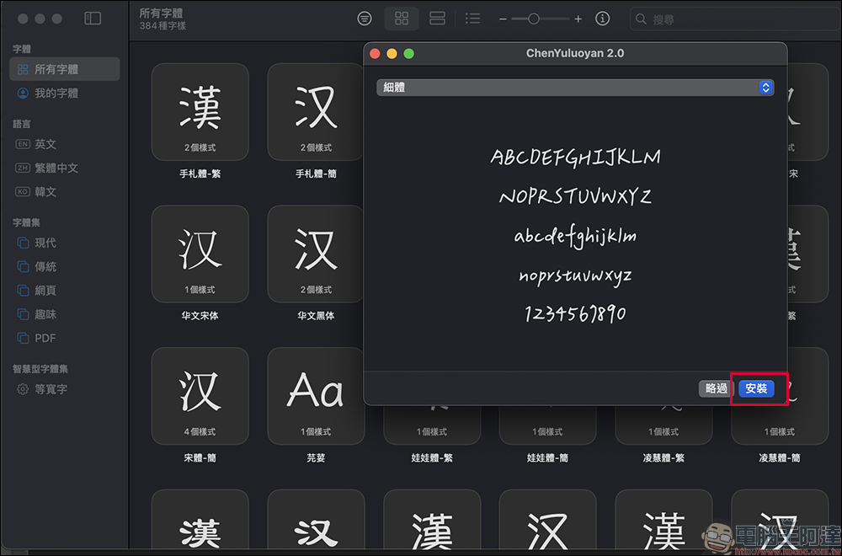Switch to sample rows view icon

click(x=437, y=19)
